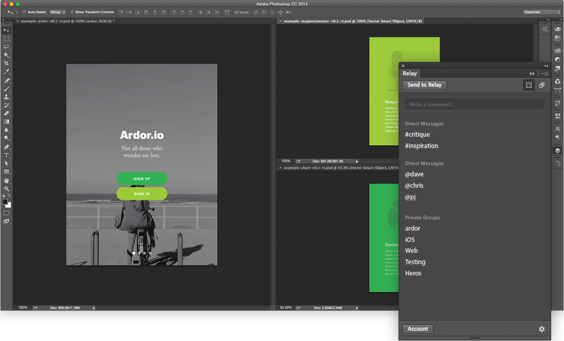Select the Eyedropper tool
The image size is (564, 341).
click(7, 72)
